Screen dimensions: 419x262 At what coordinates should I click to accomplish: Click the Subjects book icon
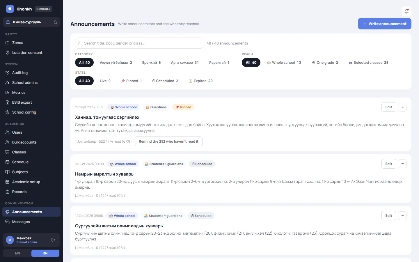pyautogui.click(x=8, y=172)
